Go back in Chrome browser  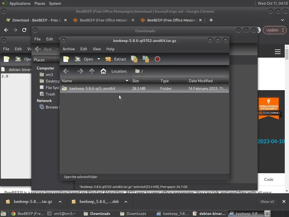[6, 30]
